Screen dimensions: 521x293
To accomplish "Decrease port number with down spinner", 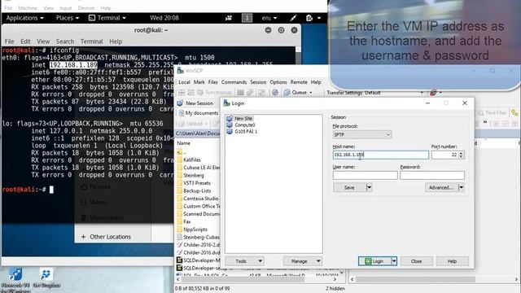I will tap(461, 157).
